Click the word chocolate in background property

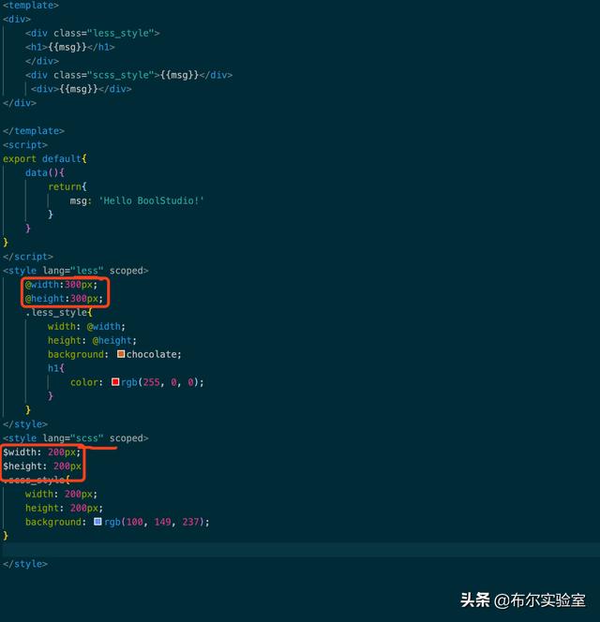[151, 354]
